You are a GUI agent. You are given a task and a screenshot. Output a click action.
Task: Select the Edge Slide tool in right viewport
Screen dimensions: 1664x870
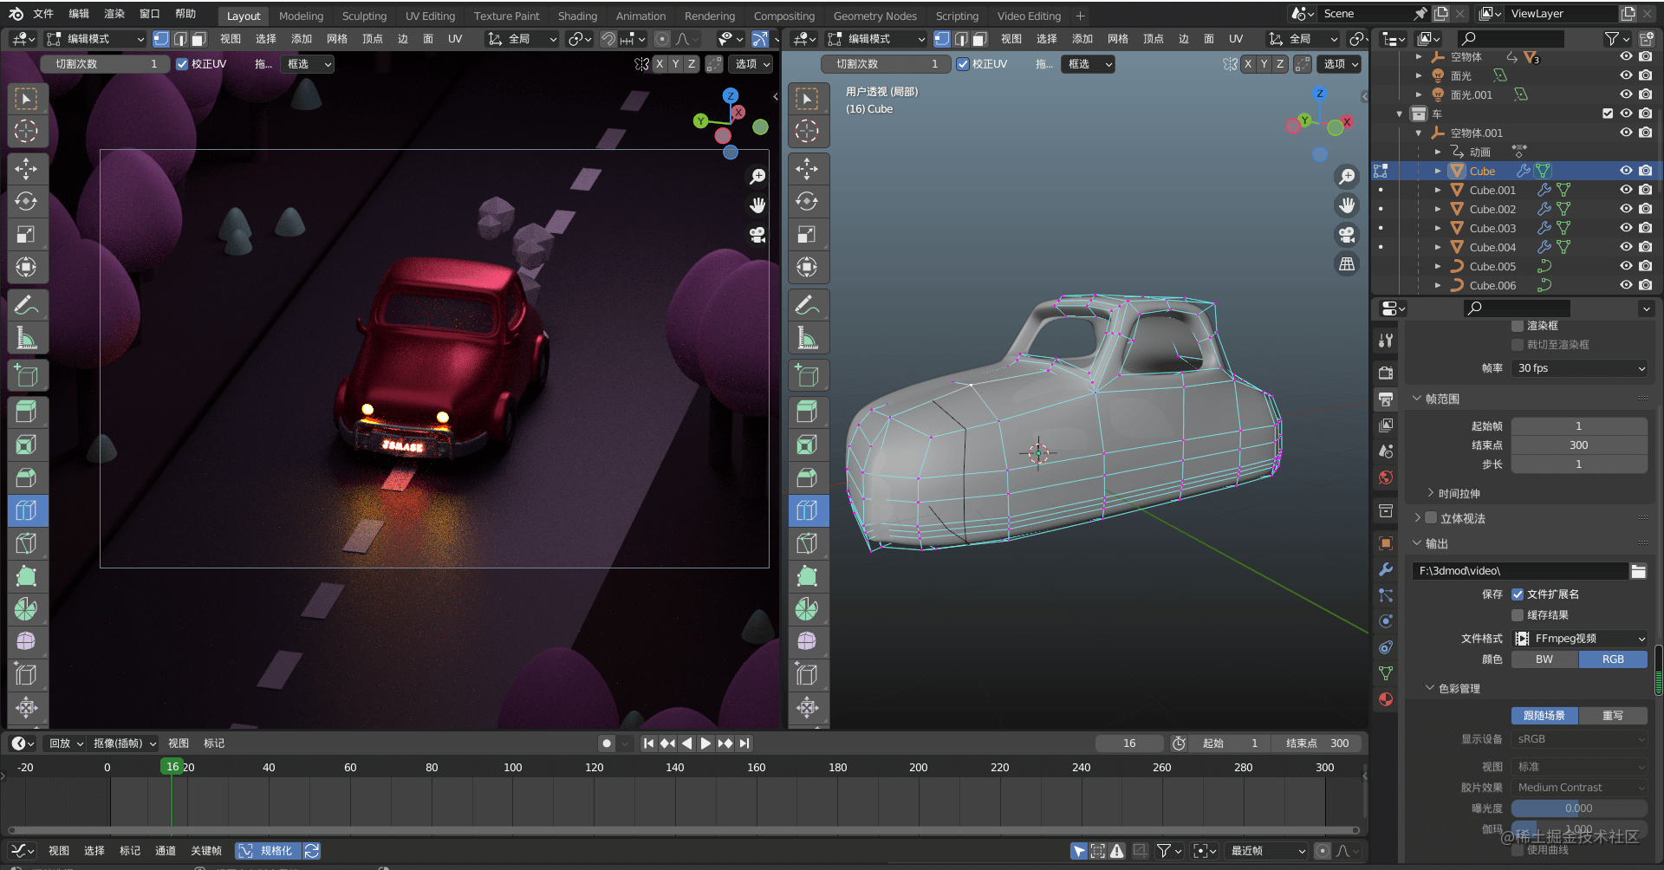808,675
